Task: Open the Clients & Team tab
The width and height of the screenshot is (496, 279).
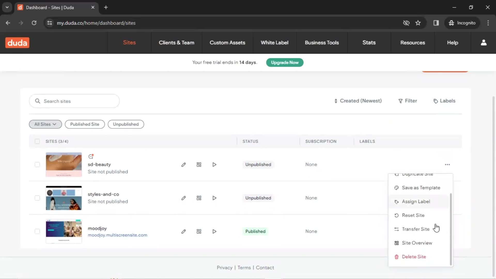Action: (176, 43)
